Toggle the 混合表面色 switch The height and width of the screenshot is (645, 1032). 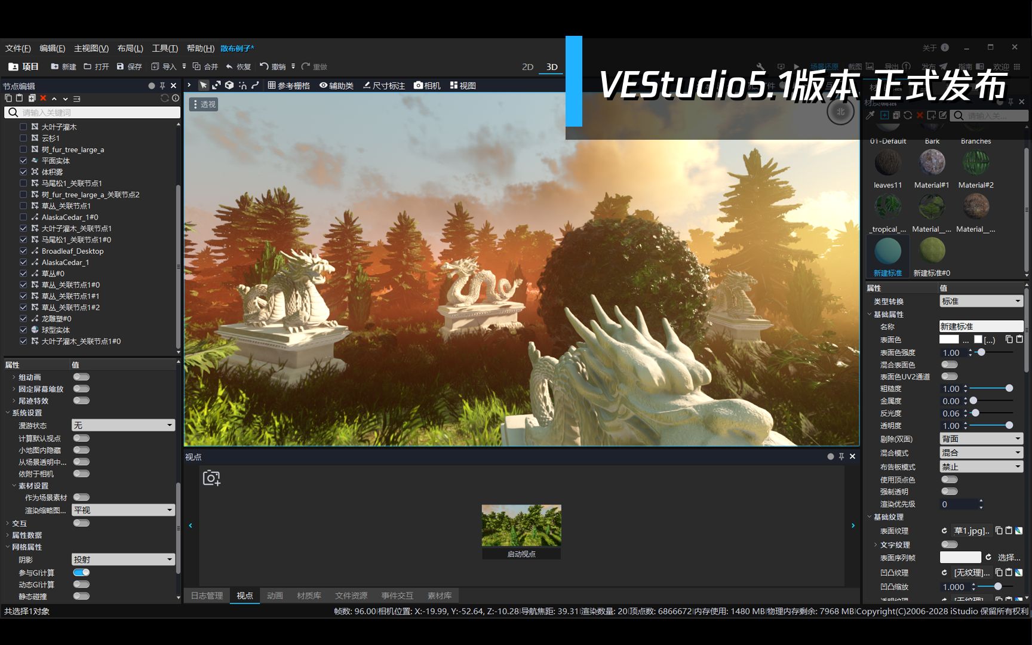coord(949,364)
